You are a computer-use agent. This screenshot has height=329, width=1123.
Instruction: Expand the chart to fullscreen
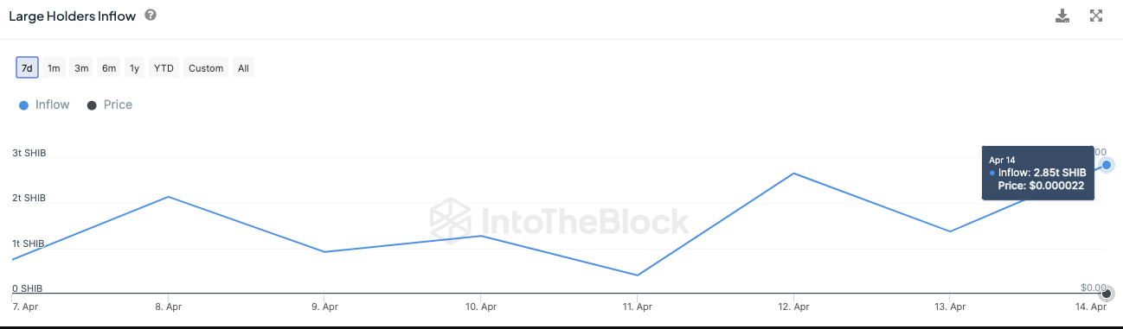(x=1096, y=16)
